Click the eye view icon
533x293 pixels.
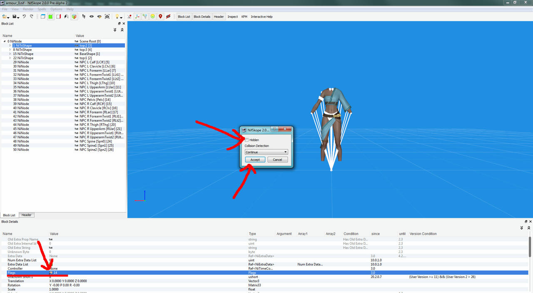pos(92,17)
